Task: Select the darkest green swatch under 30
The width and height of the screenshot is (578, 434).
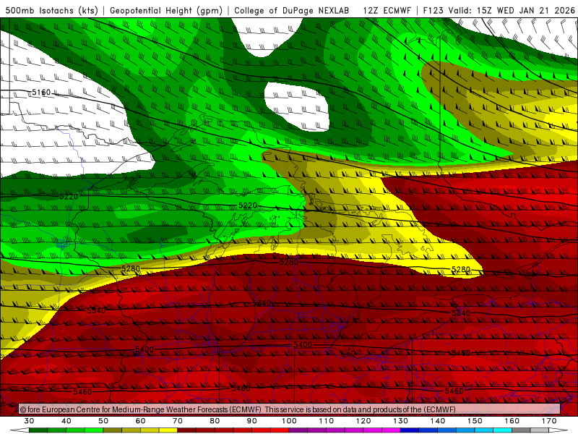Action: [38, 430]
